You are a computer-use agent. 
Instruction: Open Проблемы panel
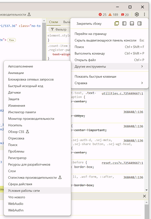[x=37, y=151]
